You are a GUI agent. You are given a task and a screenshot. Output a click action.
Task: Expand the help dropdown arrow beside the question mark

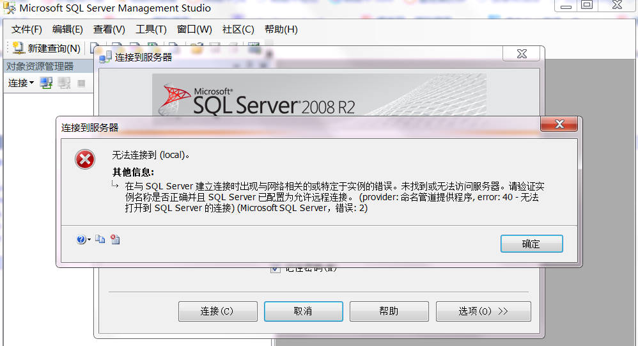point(89,240)
